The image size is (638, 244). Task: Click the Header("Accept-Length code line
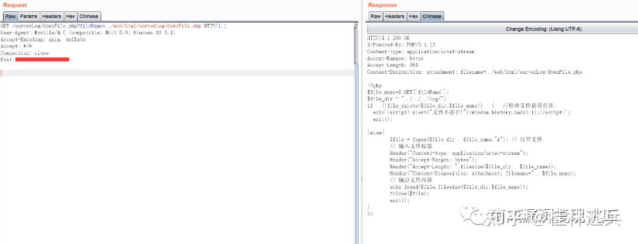(473, 167)
